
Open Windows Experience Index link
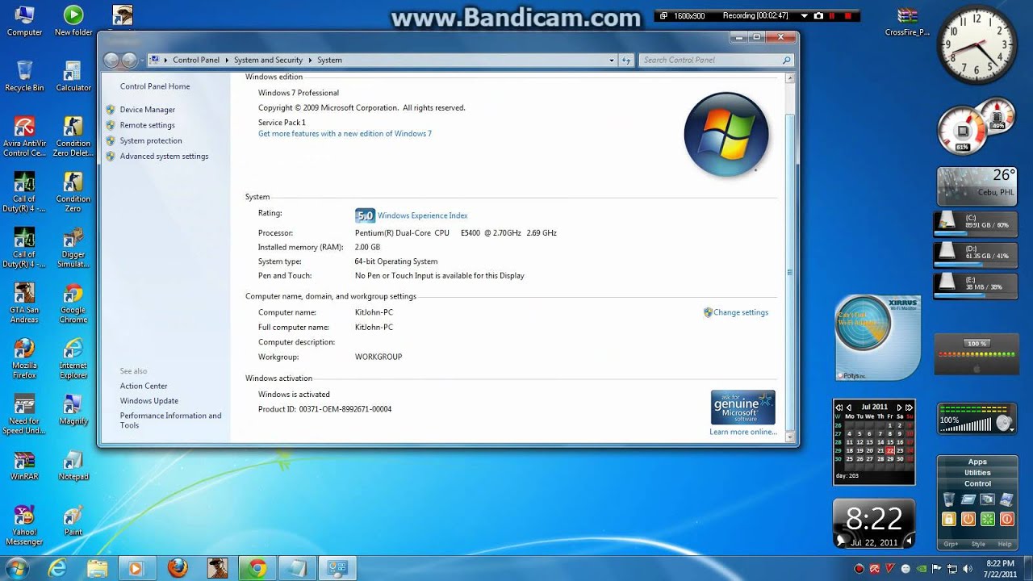[422, 215]
